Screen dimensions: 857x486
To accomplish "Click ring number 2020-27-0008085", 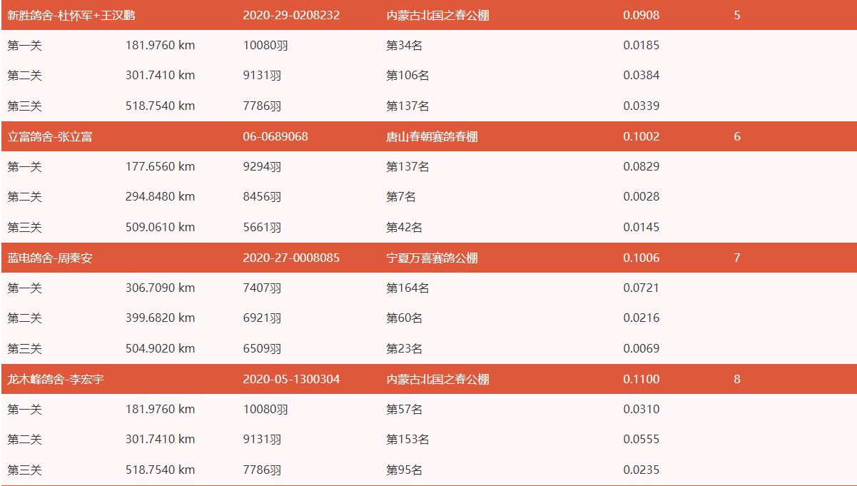I will (291, 258).
